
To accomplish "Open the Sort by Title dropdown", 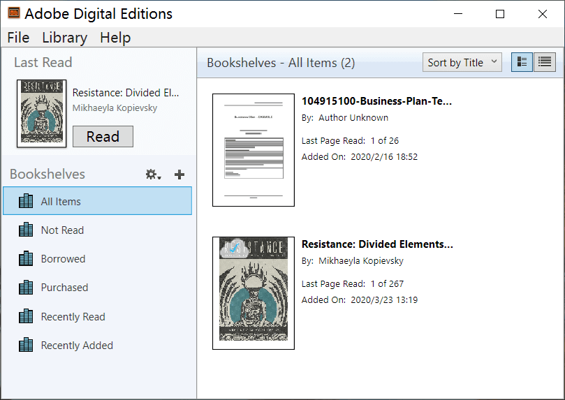I will (x=462, y=62).
